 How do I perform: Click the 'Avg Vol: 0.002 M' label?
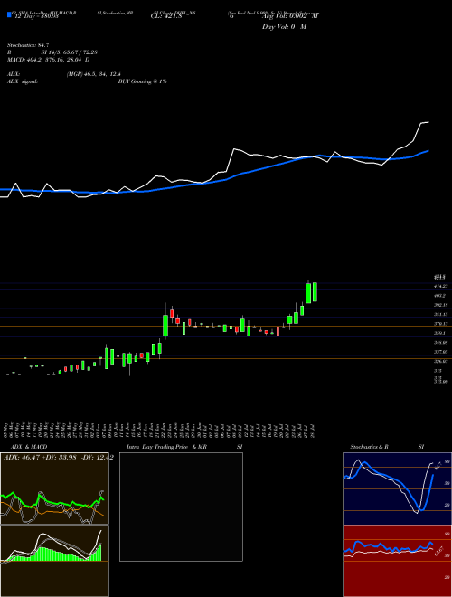coord(290,16)
